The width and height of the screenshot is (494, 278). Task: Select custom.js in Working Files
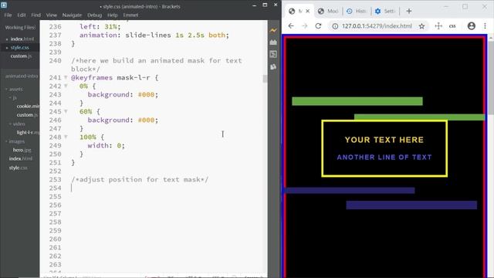[x=21, y=56]
